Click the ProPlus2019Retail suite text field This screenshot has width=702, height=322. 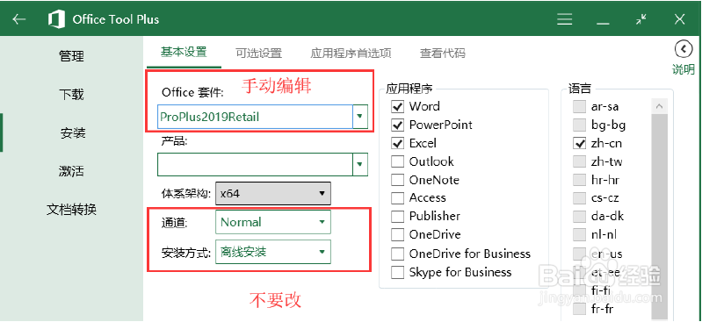[255, 117]
